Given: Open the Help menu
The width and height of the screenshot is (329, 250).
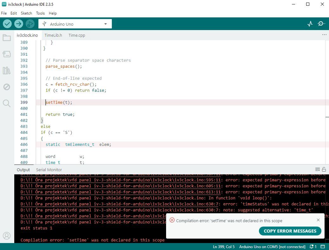Looking at the screenshot, I should click(x=53, y=13).
